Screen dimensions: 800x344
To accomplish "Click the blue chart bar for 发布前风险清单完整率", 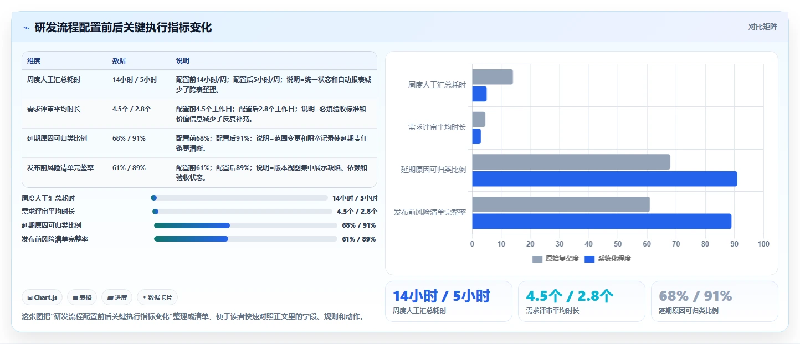I will (602, 222).
